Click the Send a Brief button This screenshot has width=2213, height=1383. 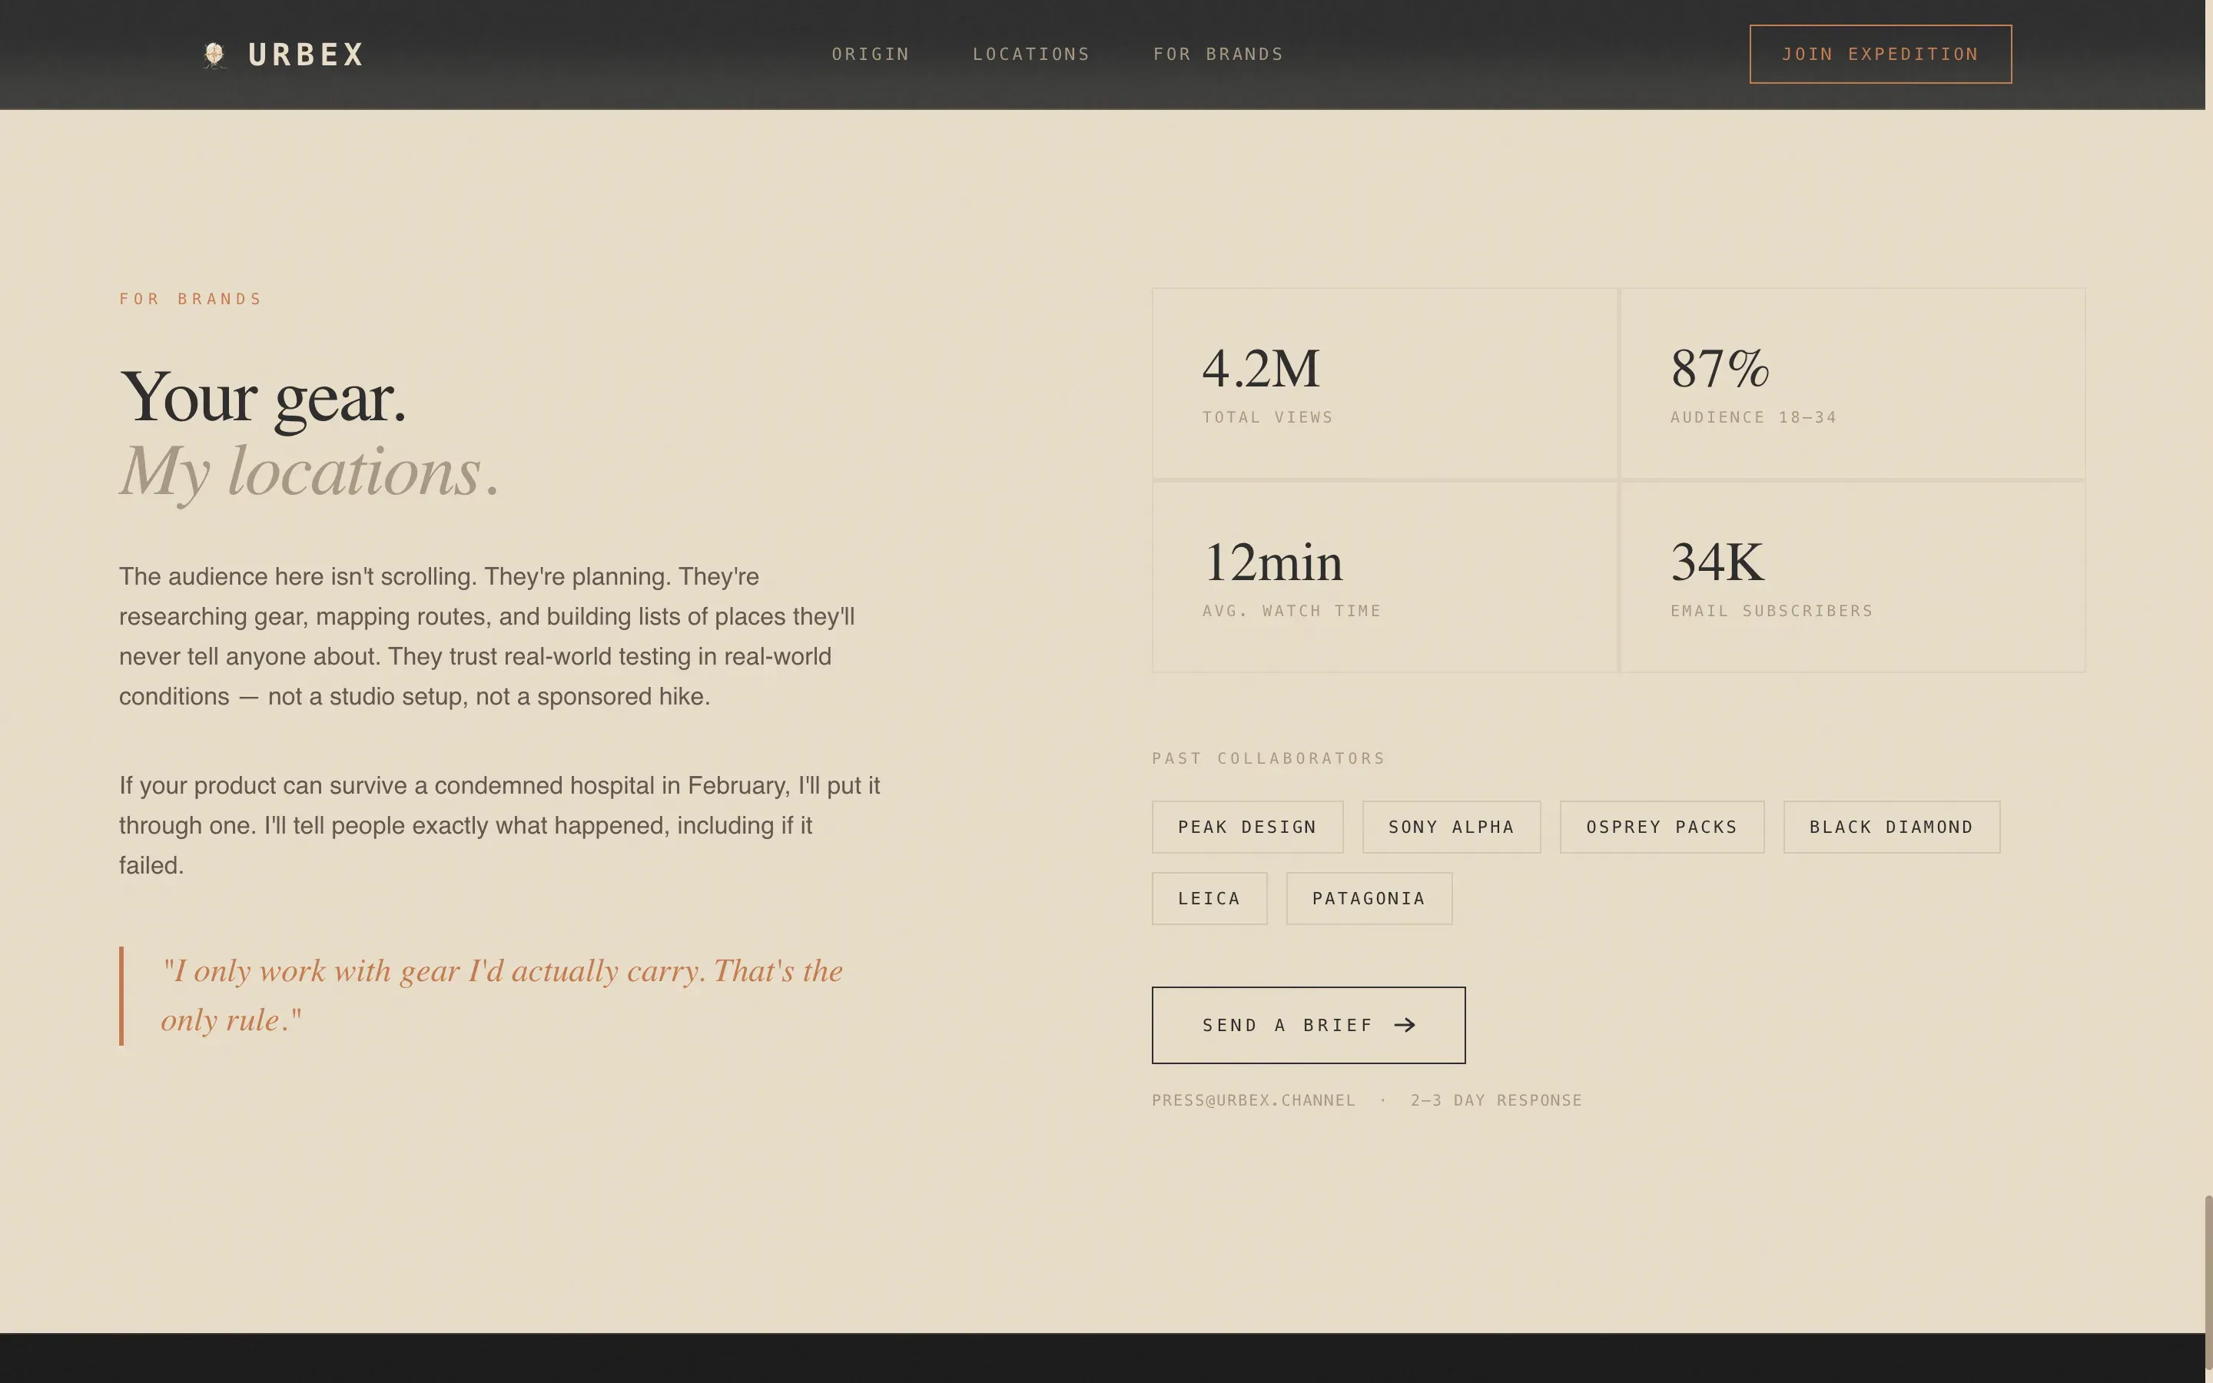pyautogui.click(x=1308, y=1024)
